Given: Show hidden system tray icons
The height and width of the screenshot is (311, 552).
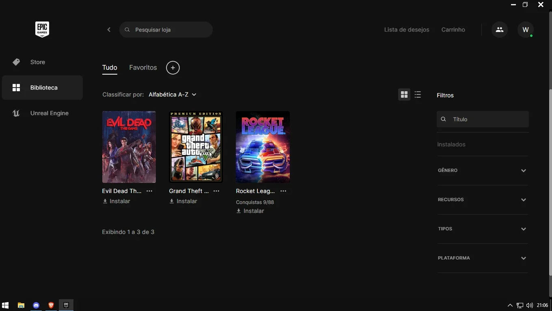Looking at the screenshot, I should 510,305.
